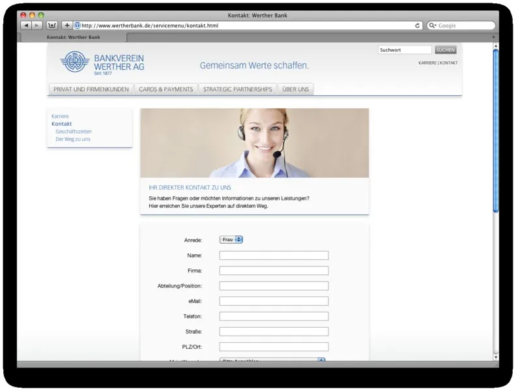Click the site globe icon in the address bar

(x=77, y=25)
